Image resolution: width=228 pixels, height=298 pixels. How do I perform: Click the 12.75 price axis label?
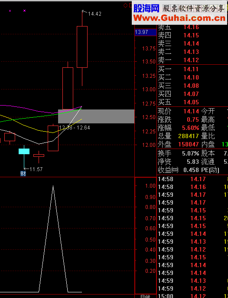tap(149, 103)
